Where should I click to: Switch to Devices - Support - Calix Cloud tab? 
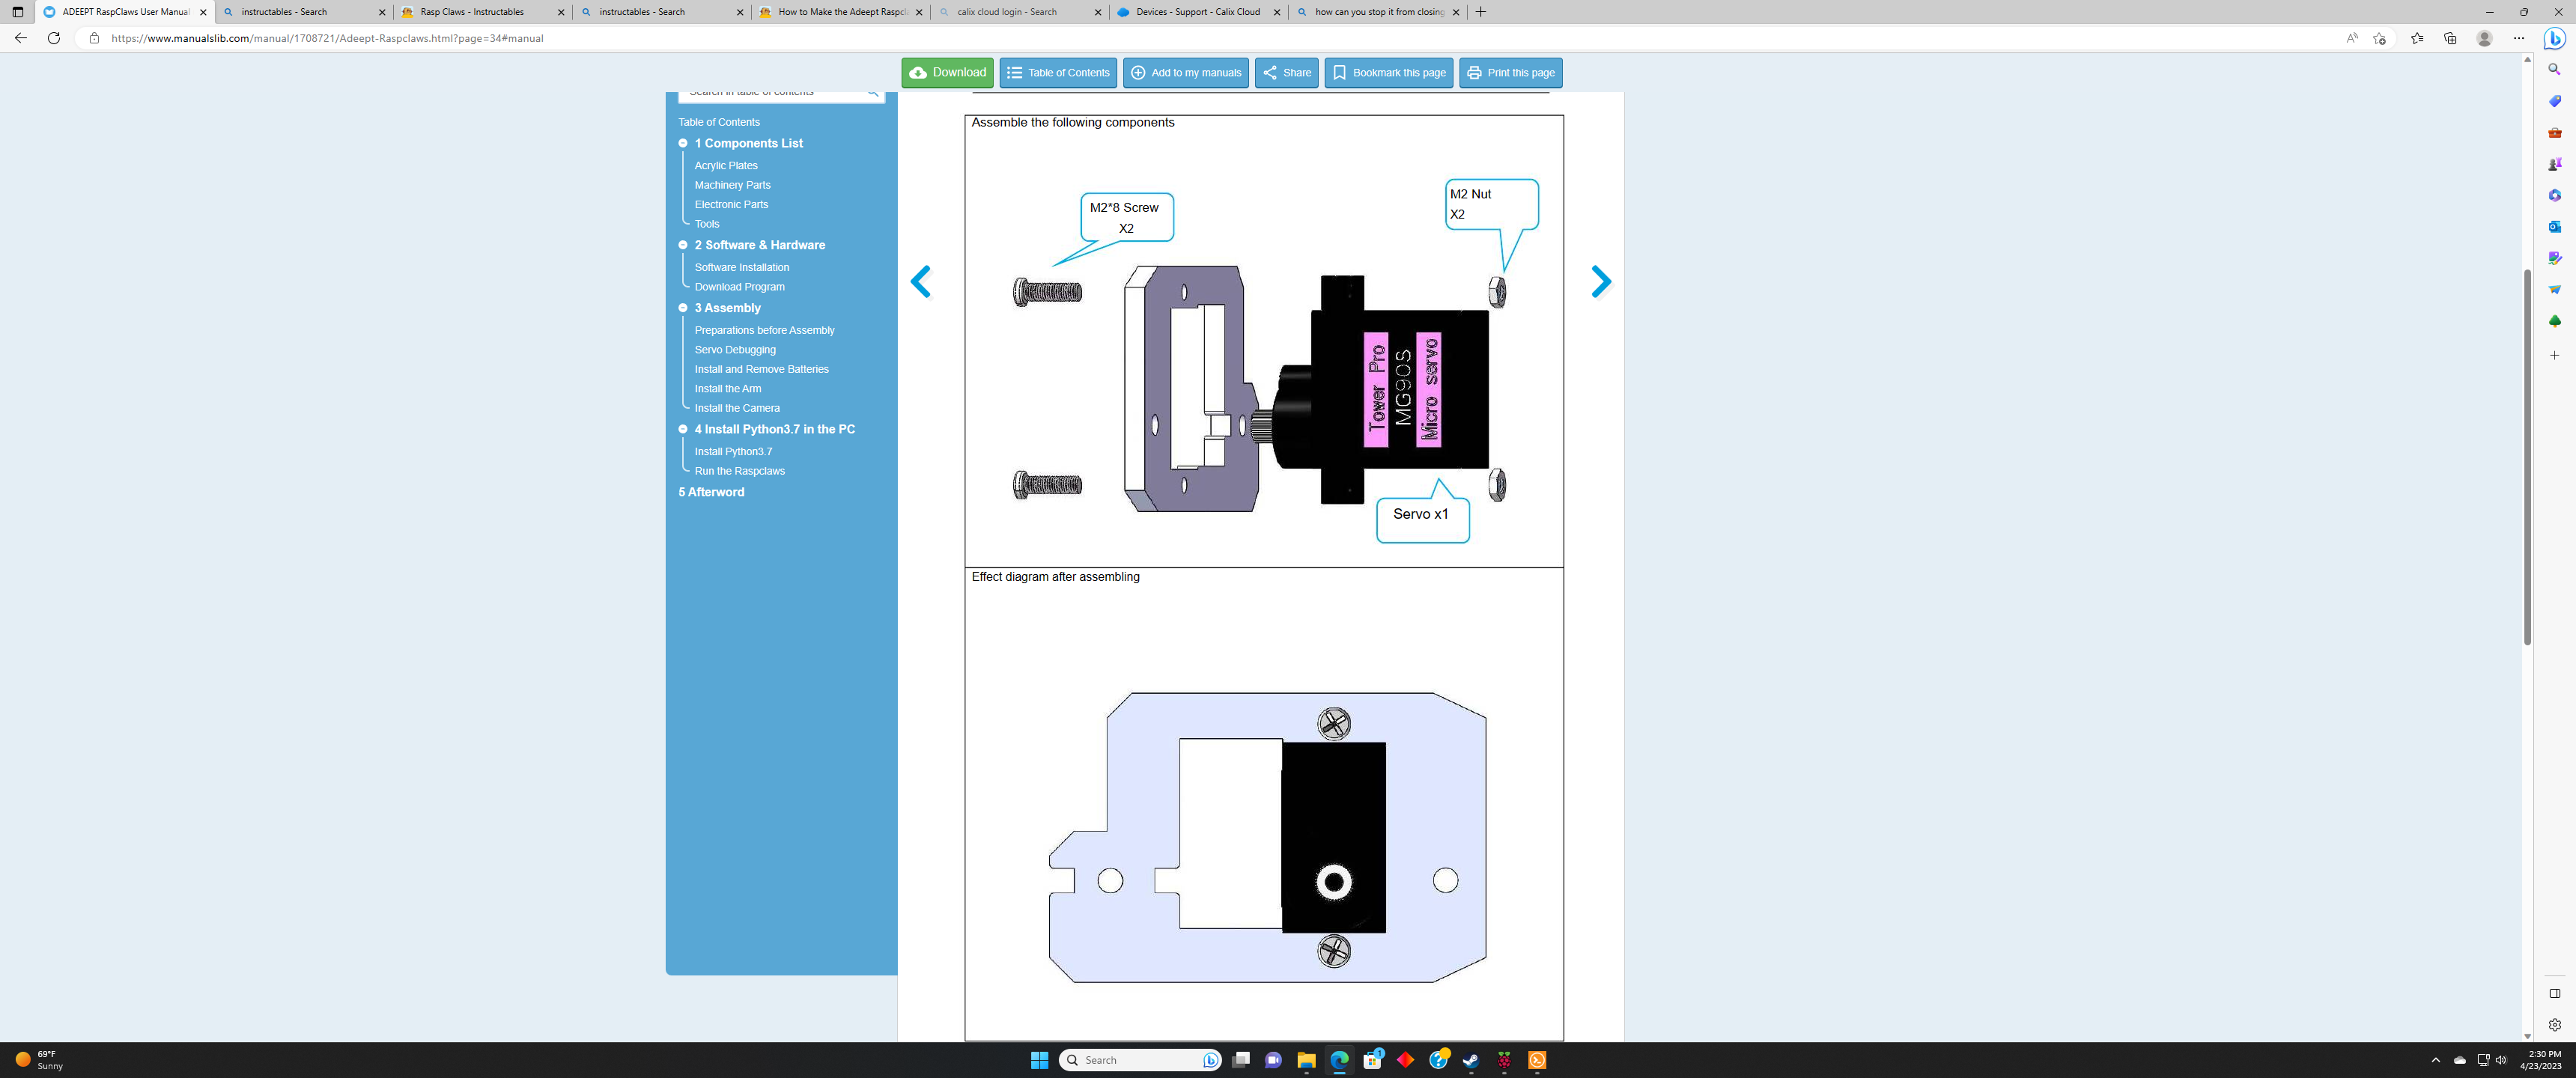tap(1198, 12)
